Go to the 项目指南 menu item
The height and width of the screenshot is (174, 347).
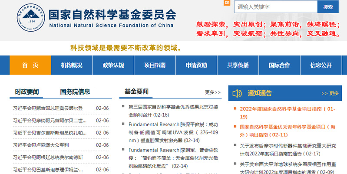155,65
